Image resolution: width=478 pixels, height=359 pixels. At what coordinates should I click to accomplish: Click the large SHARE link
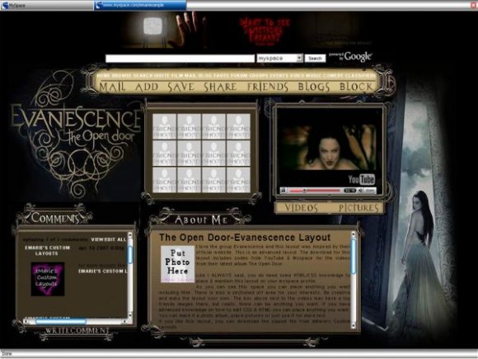tap(220, 87)
